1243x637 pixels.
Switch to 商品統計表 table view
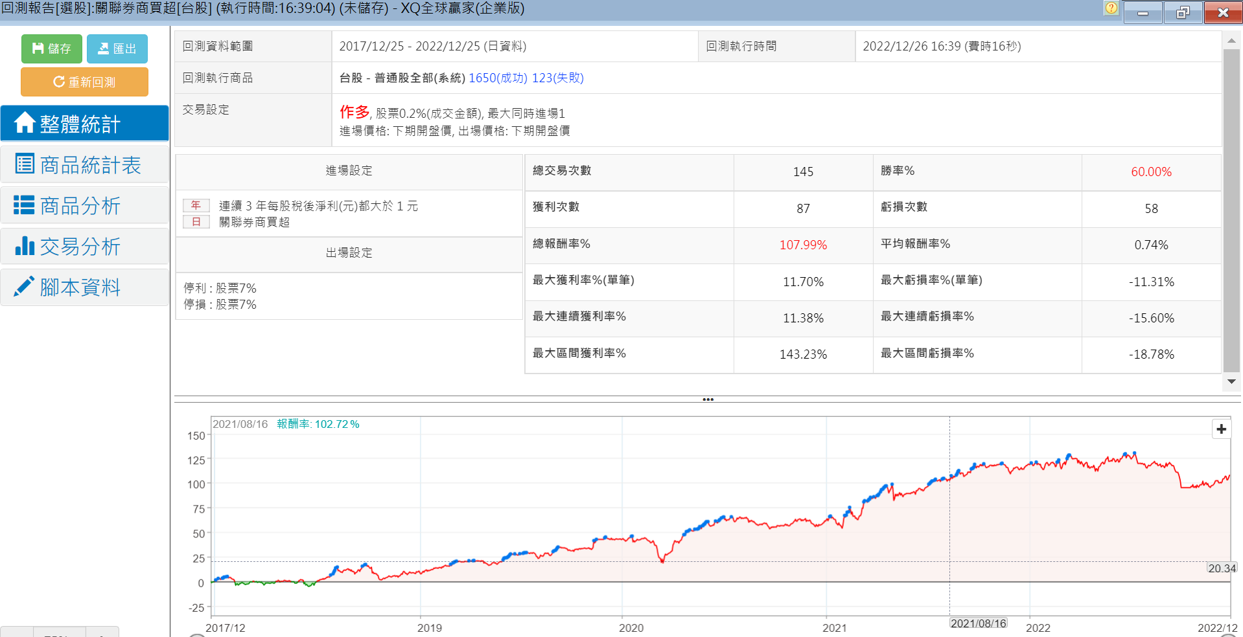click(84, 165)
